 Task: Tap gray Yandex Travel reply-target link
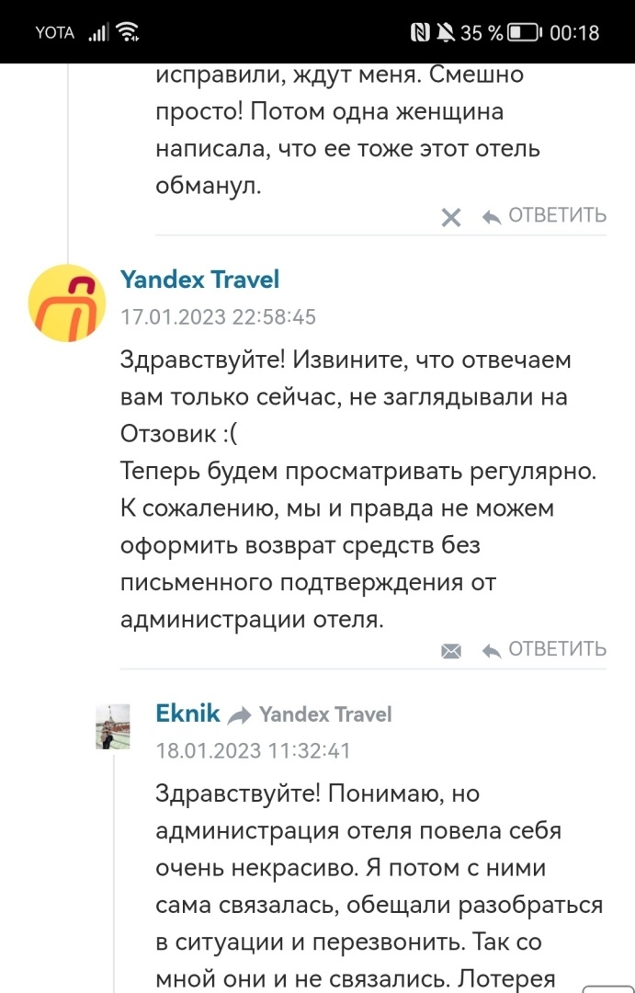[325, 714]
